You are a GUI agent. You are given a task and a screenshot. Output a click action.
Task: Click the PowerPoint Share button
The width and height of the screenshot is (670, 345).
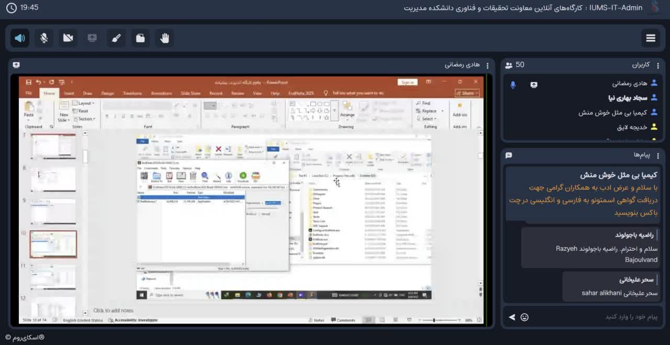[467, 93]
